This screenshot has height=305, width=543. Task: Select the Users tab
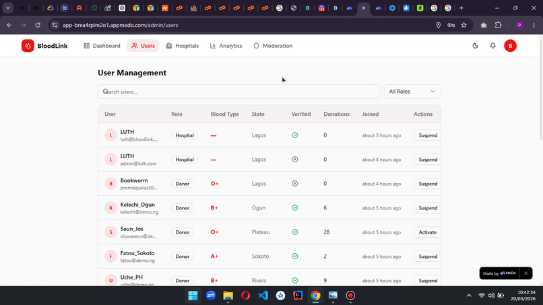pyautogui.click(x=143, y=46)
